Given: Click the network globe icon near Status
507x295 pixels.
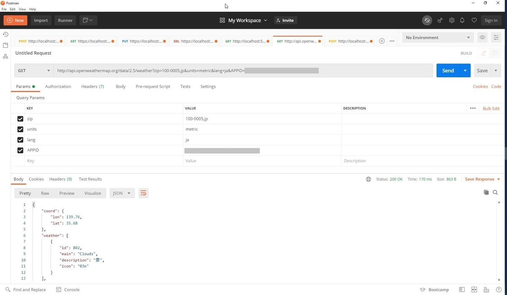Looking at the screenshot, I should 368,179.
